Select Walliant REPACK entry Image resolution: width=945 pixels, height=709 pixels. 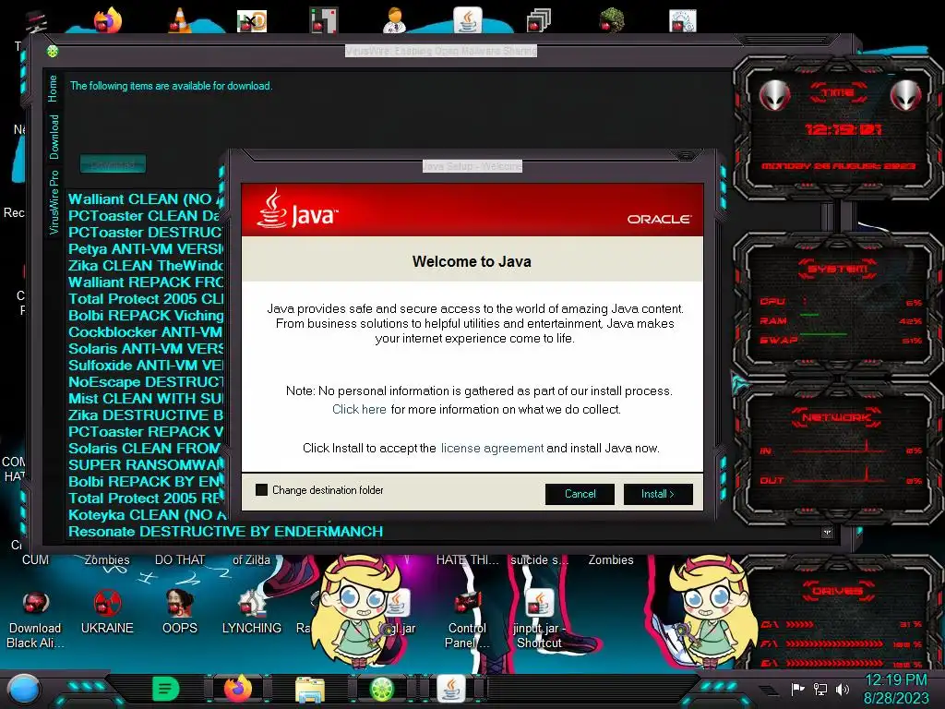pyautogui.click(x=145, y=282)
